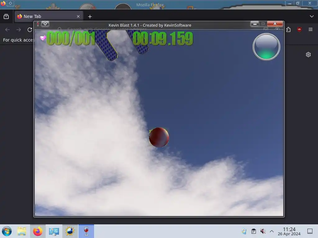Click the Kevin Blast wine glass title icon
This screenshot has width=318, height=238.
point(38,24)
